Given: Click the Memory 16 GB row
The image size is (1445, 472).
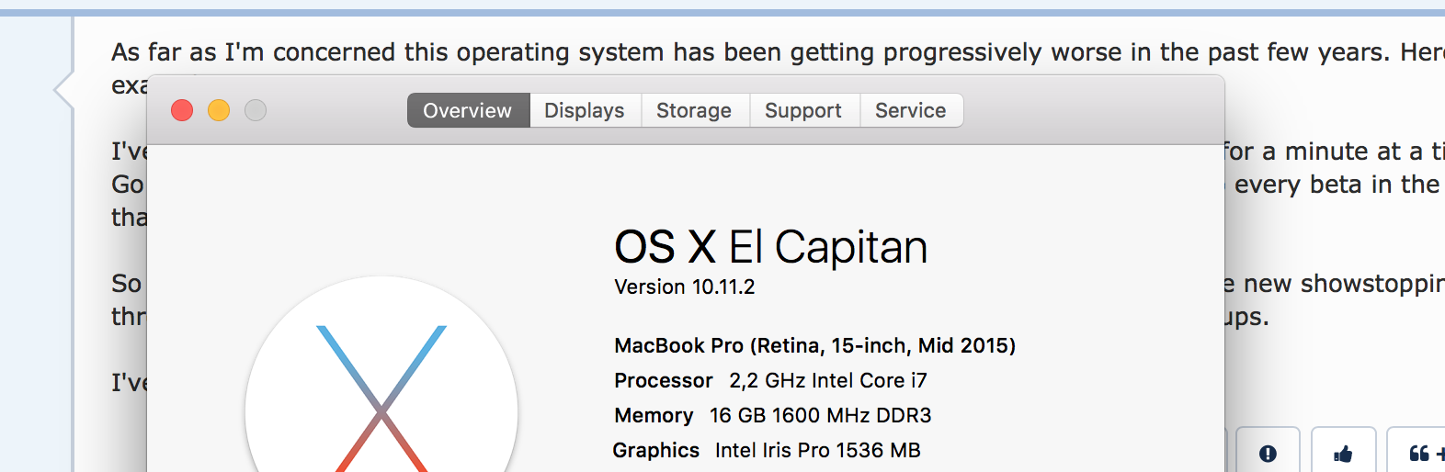Looking at the screenshot, I should 772,415.
